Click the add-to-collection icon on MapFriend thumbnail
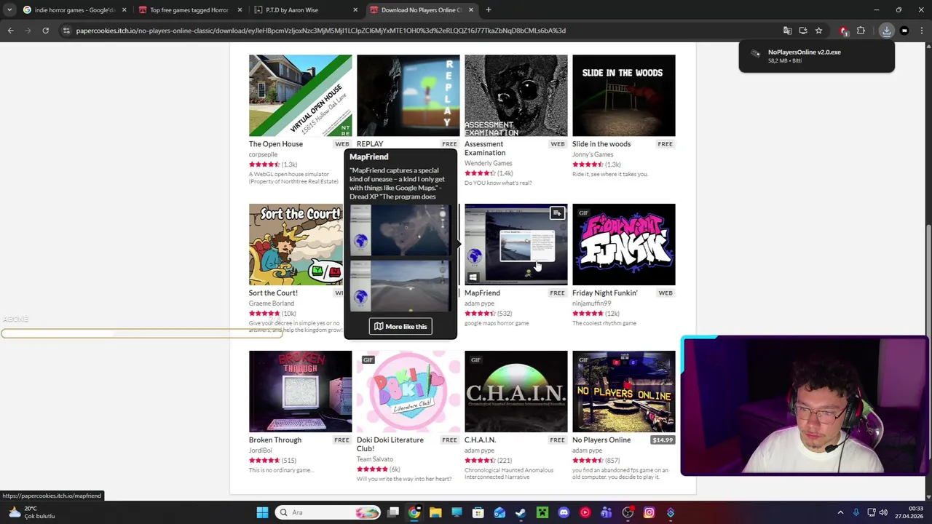932x524 pixels. click(556, 213)
